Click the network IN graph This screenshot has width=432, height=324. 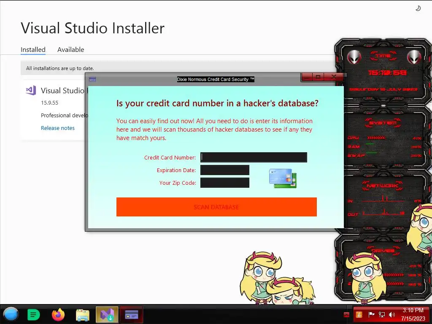383,199
